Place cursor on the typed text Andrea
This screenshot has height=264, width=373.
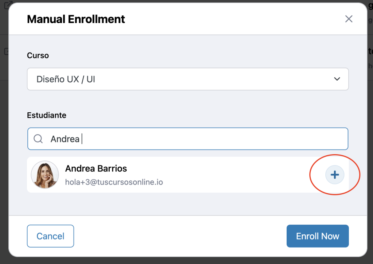pyautogui.click(x=65, y=139)
